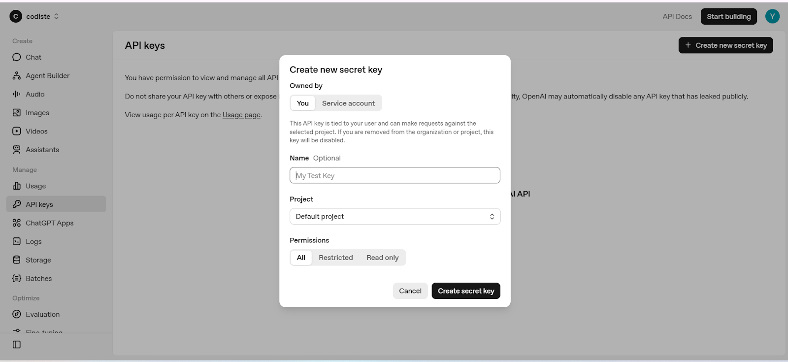Open the user avatar account menu
The image size is (788, 362).
point(772,16)
